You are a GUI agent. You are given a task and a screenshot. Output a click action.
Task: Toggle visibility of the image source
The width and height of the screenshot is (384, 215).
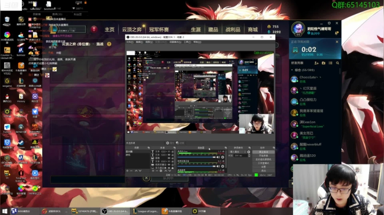click(x=169, y=158)
